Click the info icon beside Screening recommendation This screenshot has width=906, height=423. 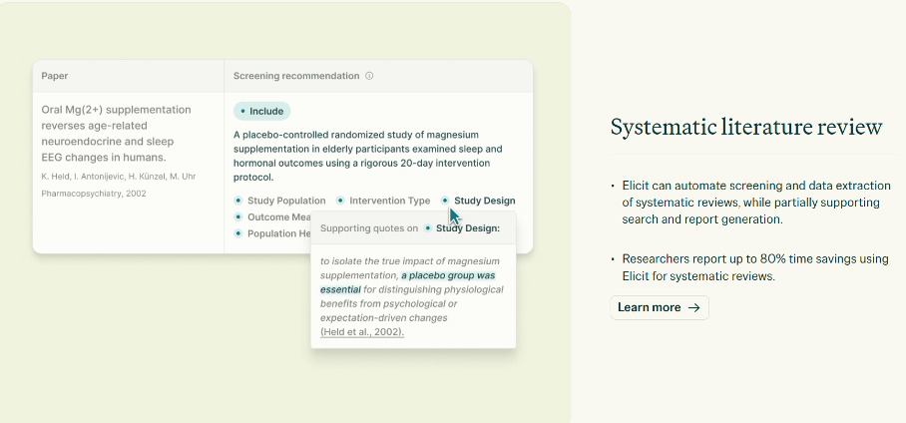(369, 76)
